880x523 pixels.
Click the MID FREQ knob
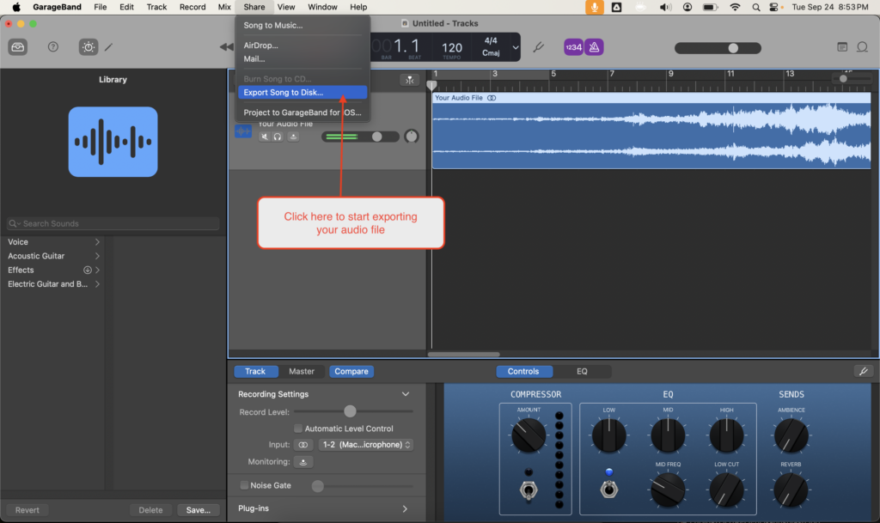pos(667,490)
